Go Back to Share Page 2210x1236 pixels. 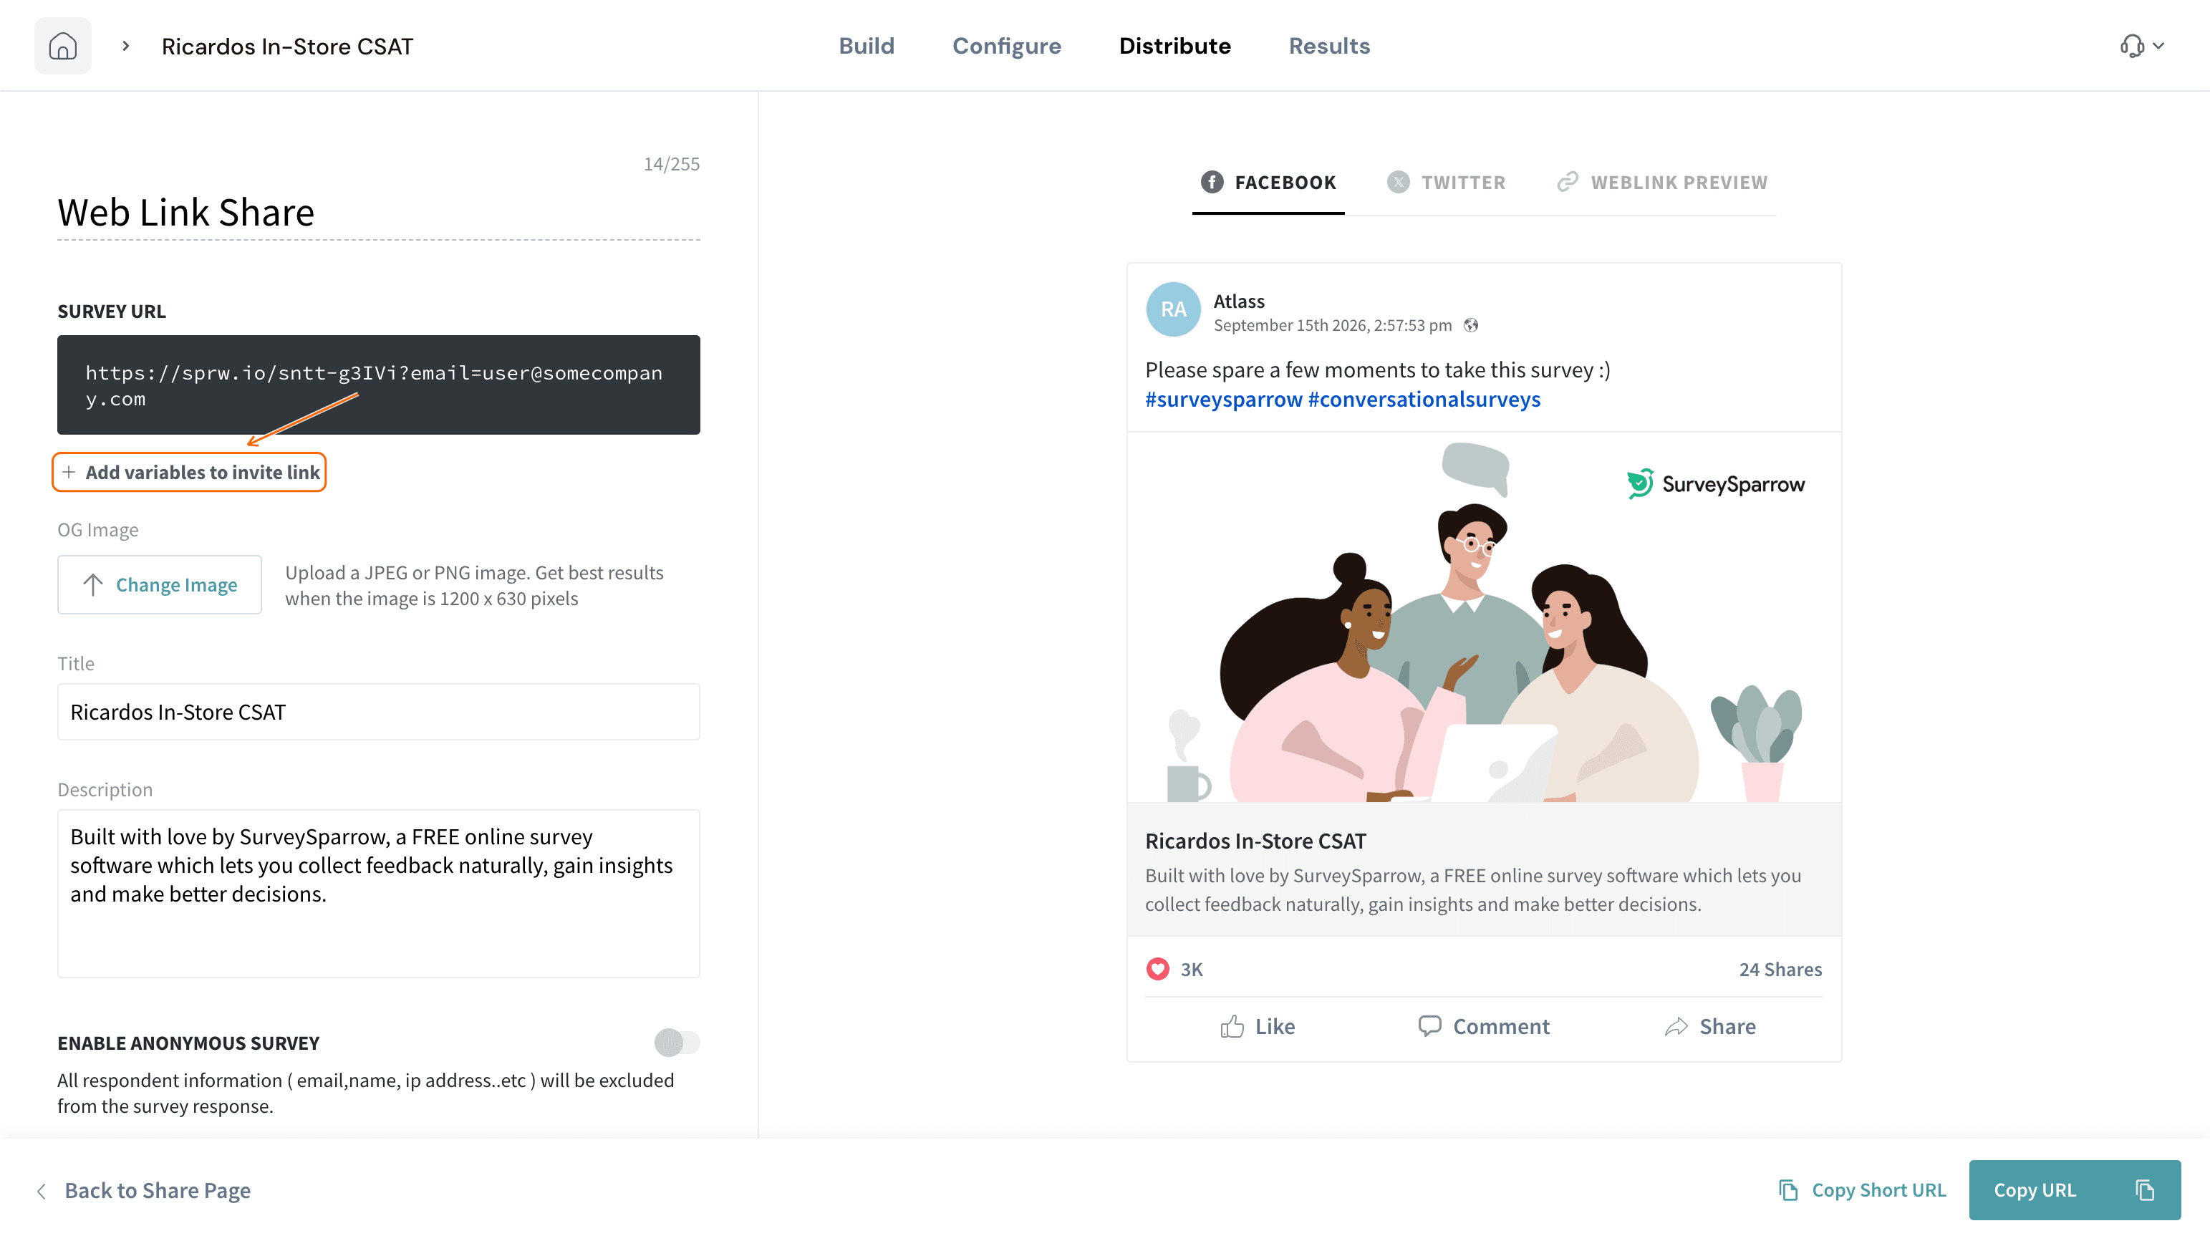pyautogui.click(x=143, y=1191)
